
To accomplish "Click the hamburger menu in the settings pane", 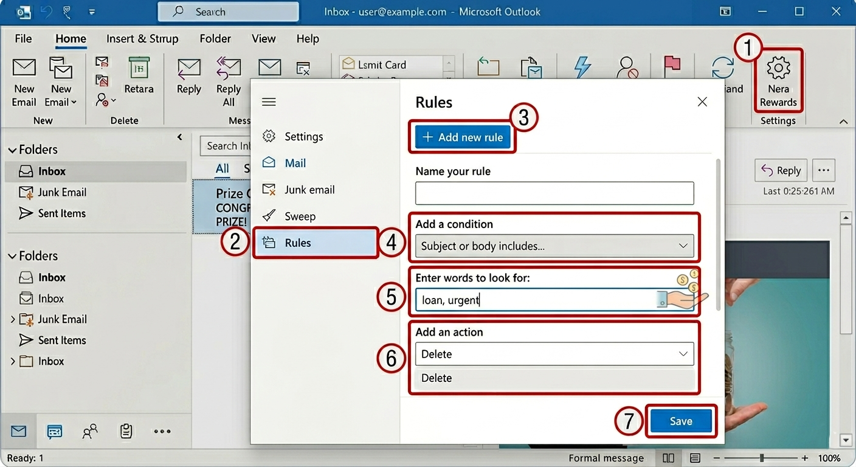I will 269,102.
